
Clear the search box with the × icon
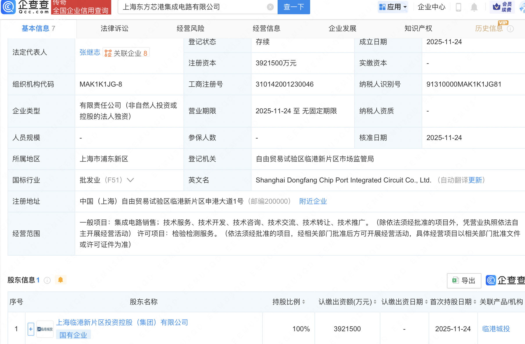click(270, 7)
